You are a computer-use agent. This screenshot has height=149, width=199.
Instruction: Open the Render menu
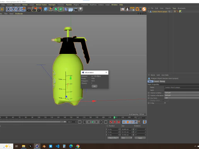25,5
